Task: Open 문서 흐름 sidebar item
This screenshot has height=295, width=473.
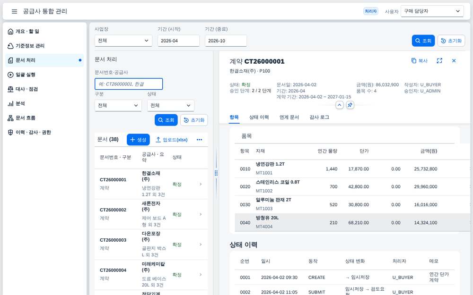Action: pos(44,118)
